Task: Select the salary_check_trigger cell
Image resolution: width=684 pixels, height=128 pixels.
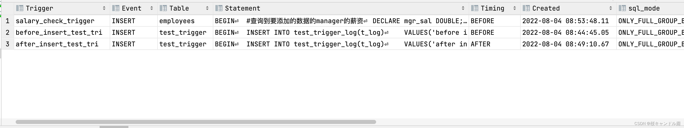Action: (x=55, y=21)
